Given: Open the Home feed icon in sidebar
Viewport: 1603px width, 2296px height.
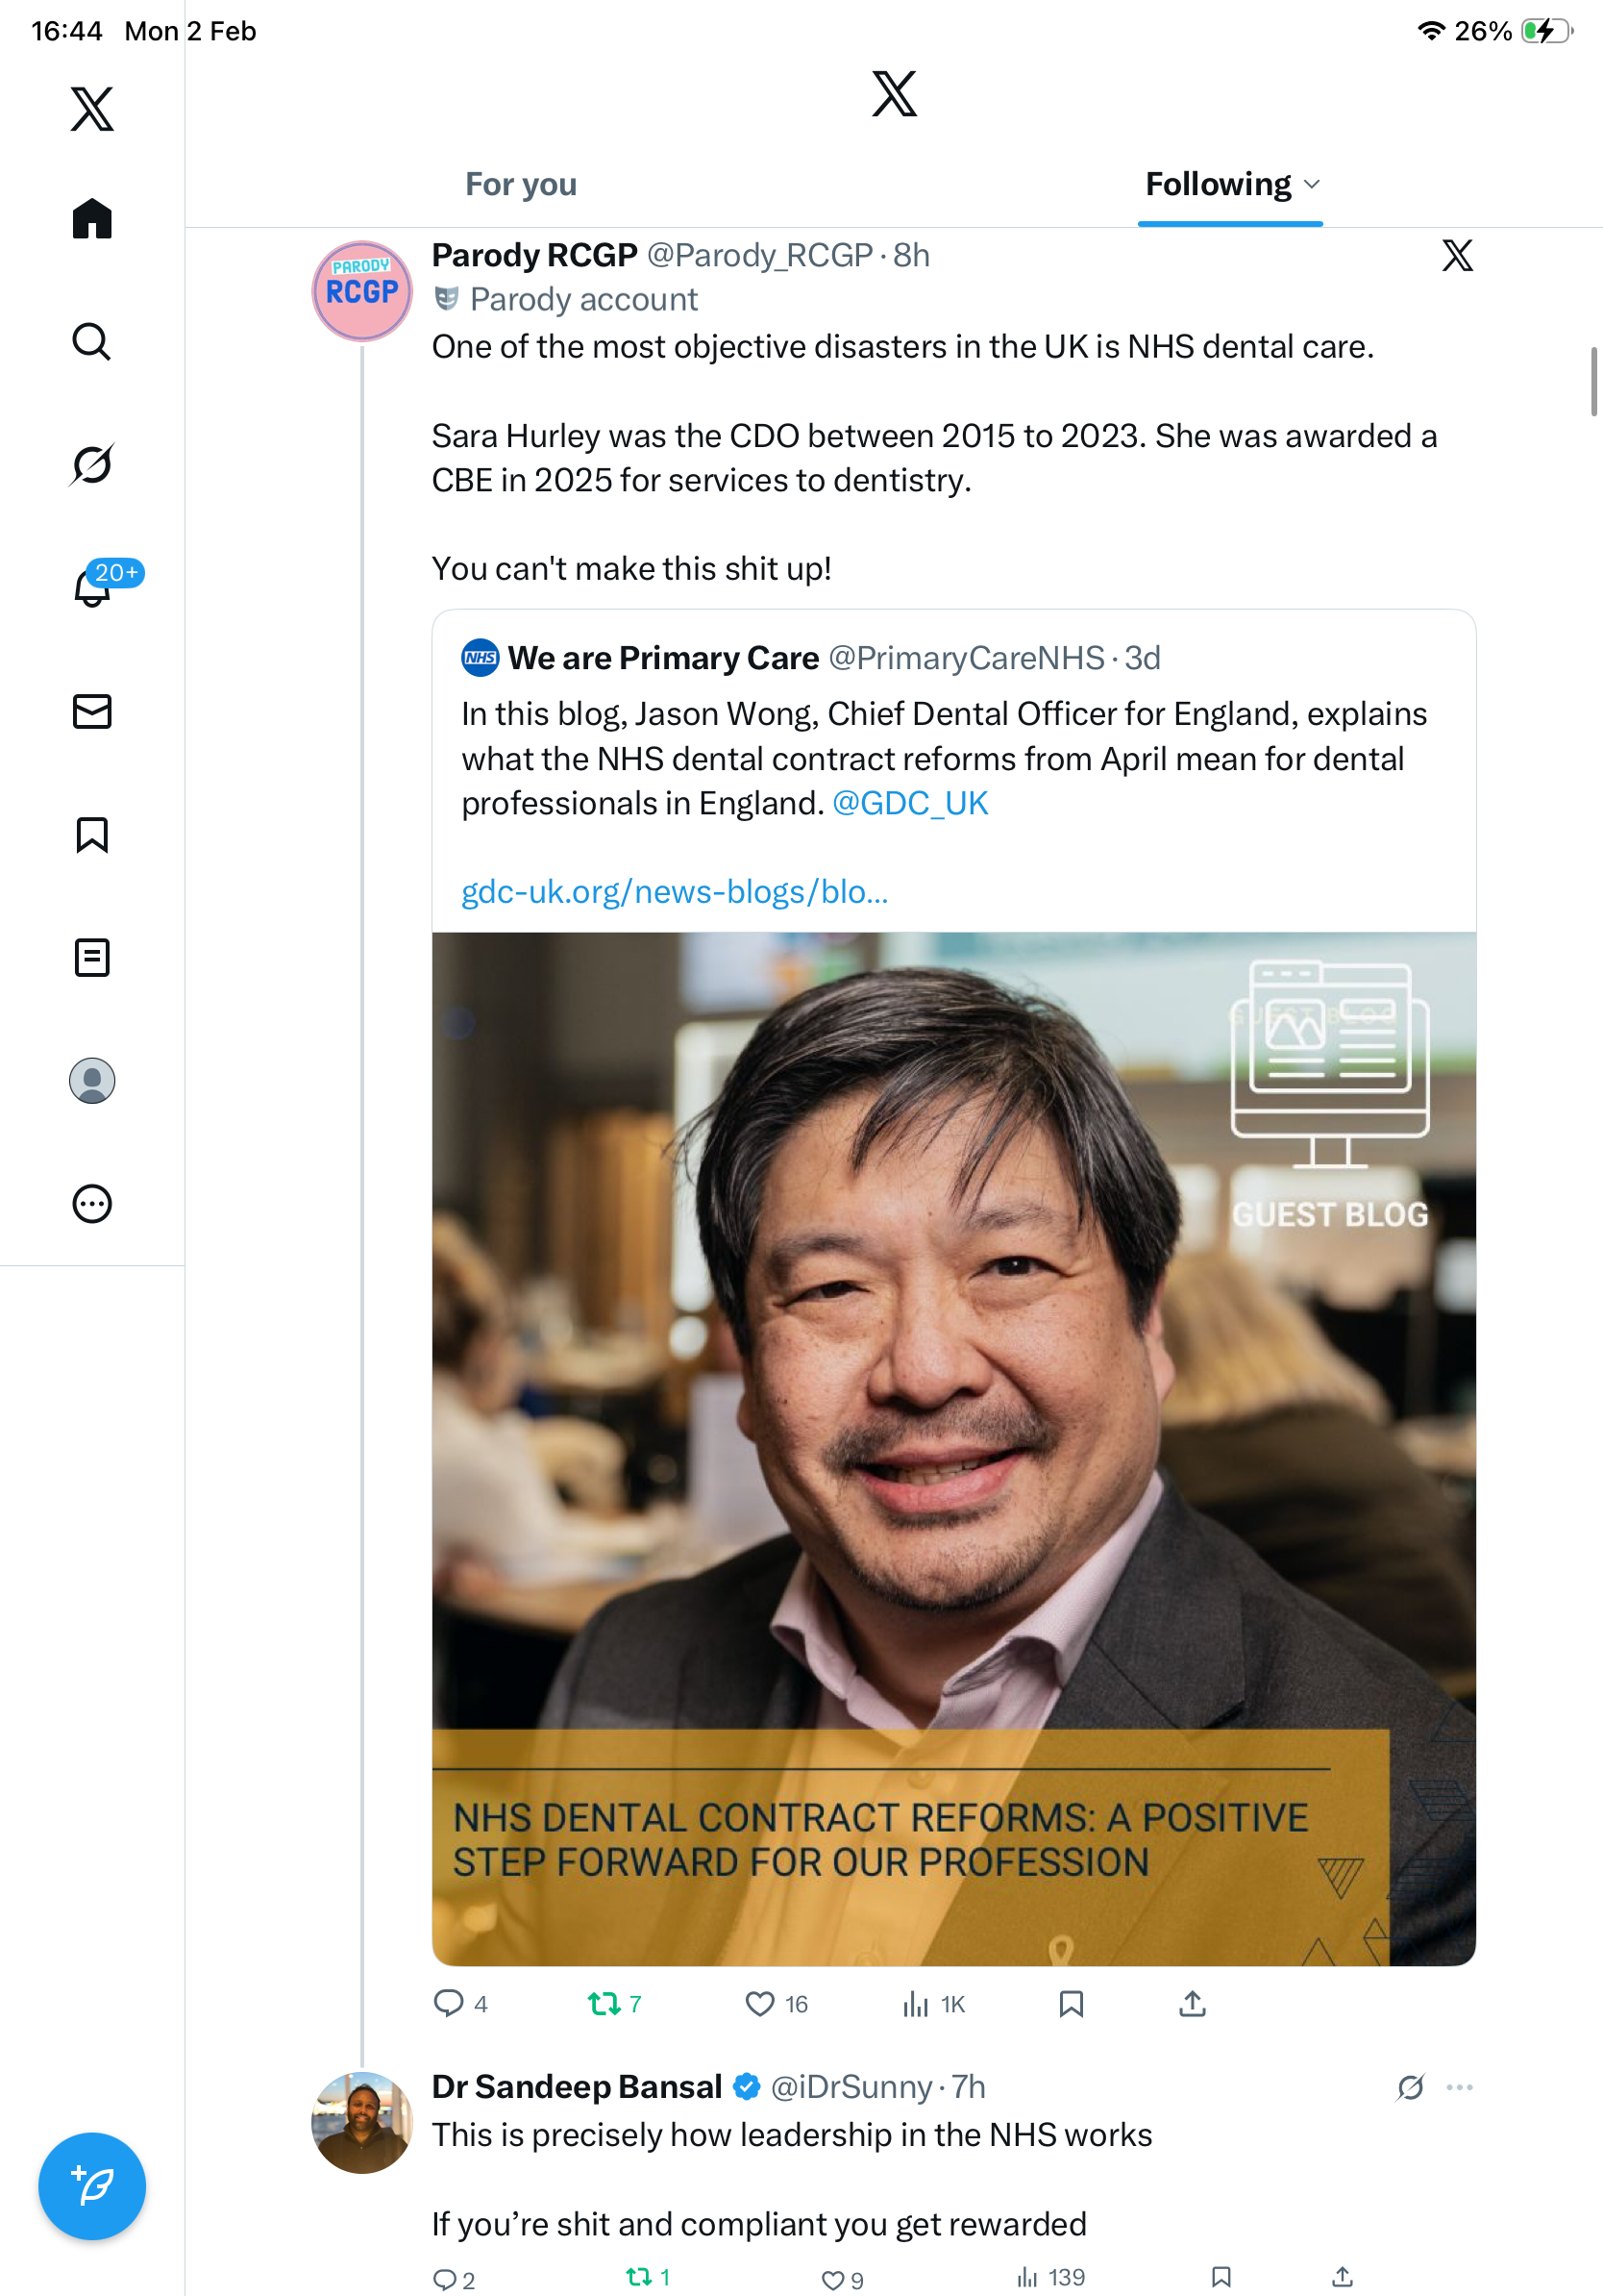Looking at the screenshot, I should (92, 218).
